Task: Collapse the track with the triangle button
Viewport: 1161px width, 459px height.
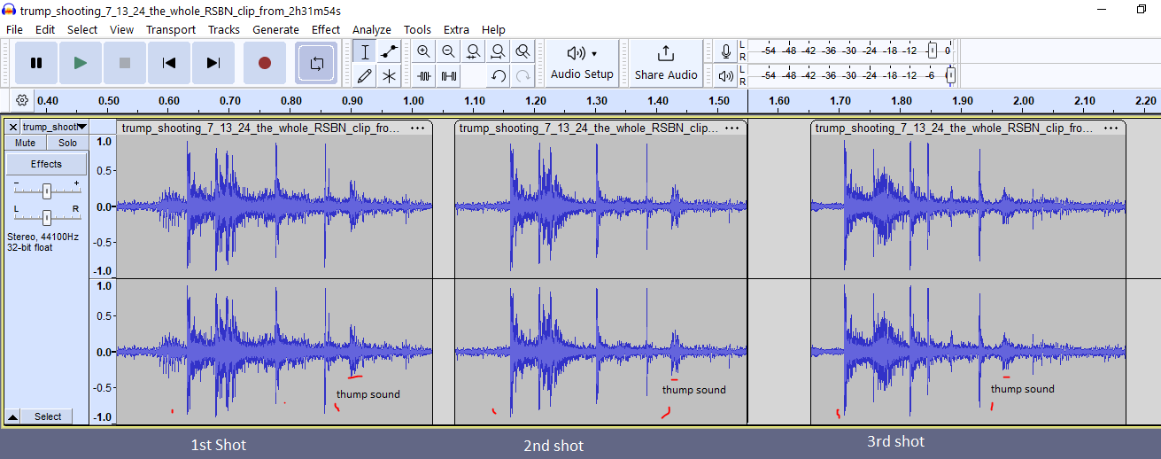Action: (14, 416)
